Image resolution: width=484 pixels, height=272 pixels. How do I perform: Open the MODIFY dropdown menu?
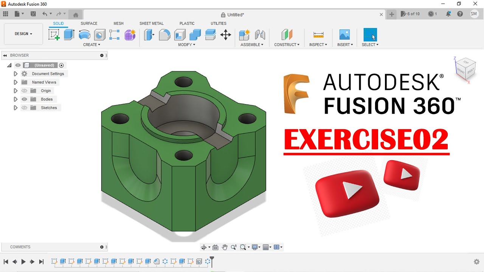coord(187,45)
